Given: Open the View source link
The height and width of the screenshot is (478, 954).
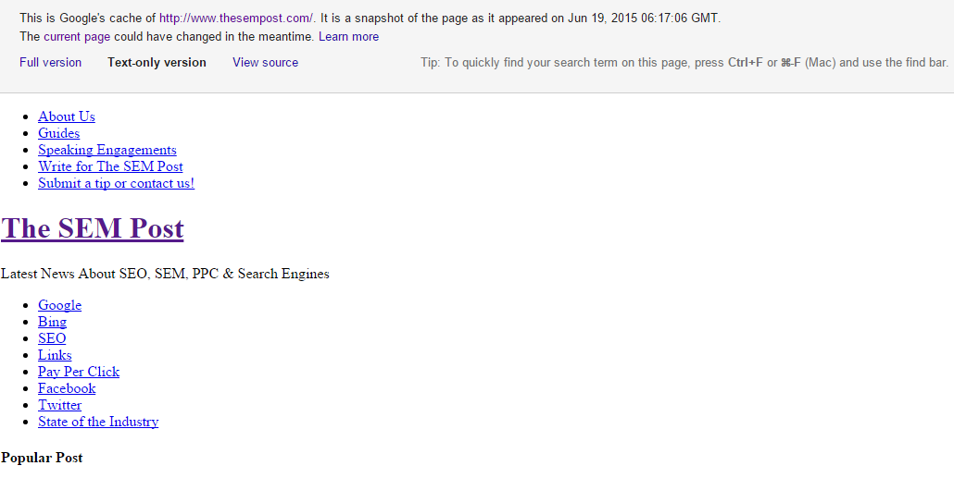Looking at the screenshot, I should click(x=265, y=62).
